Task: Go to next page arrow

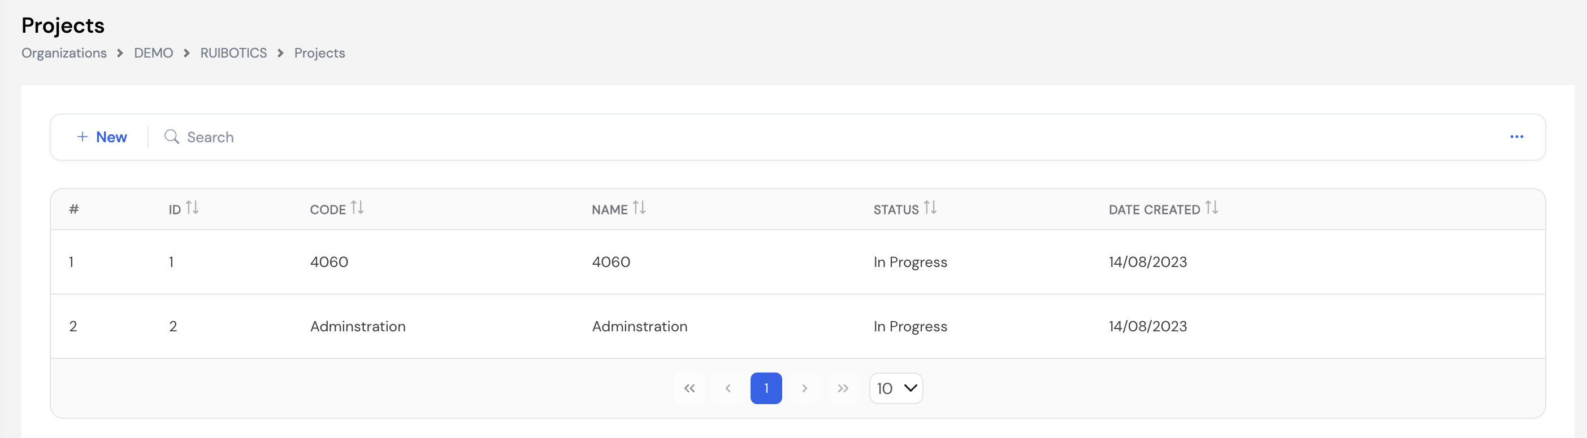Action: (804, 388)
